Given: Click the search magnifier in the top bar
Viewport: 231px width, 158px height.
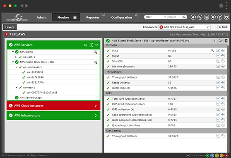Looking at the screenshot, I should coord(185,17).
